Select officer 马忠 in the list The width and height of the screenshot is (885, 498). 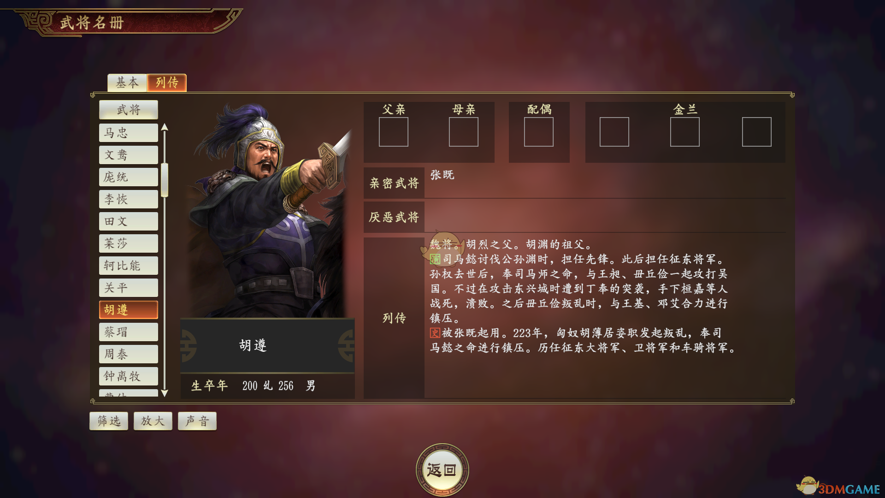pyautogui.click(x=129, y=133)
